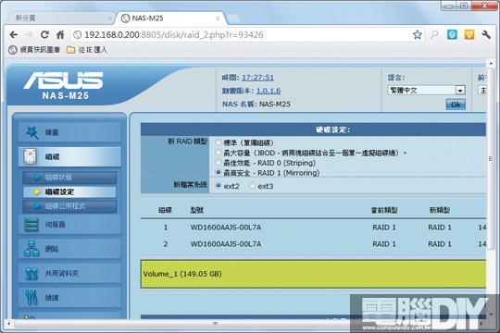Open the maintenance tools icon in the sidebar
Viewport: 500px width, 333px height.
pos(31,297)
